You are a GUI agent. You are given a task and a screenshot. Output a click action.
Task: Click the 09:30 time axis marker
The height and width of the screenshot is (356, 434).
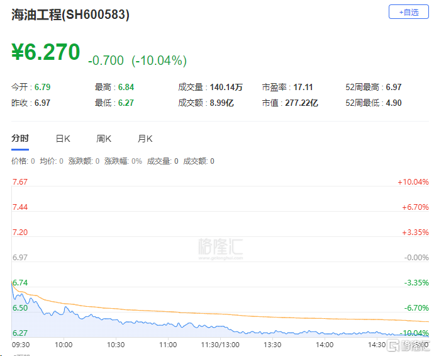21,345
